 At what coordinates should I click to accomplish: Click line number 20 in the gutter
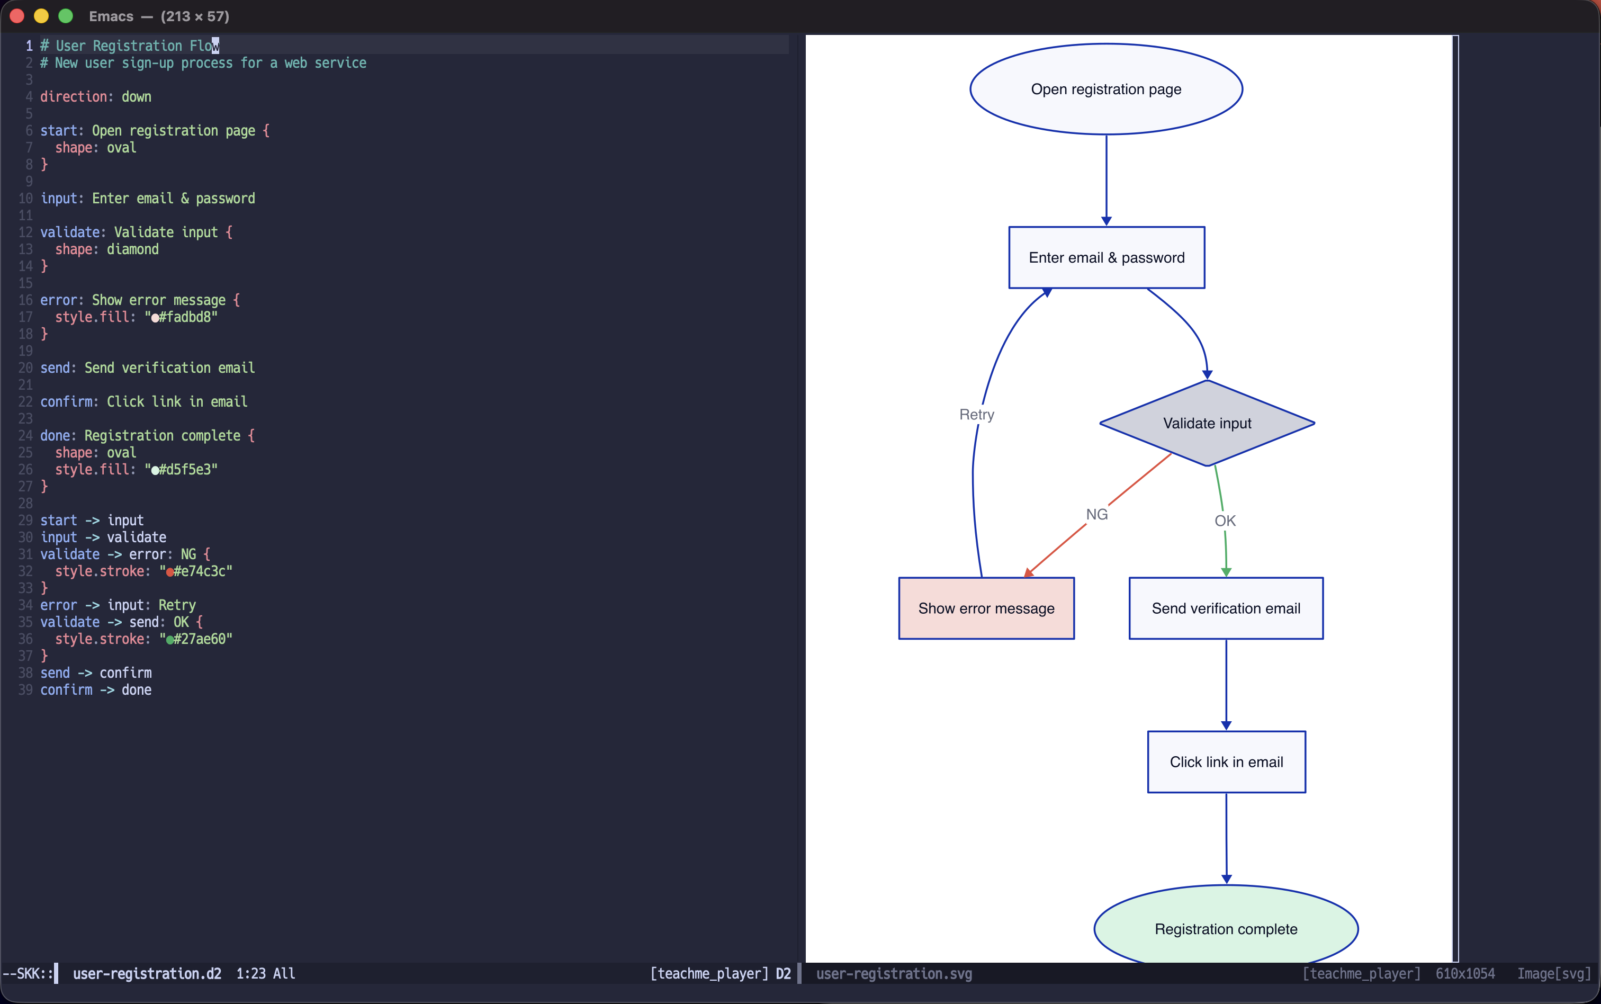point(25,368)
